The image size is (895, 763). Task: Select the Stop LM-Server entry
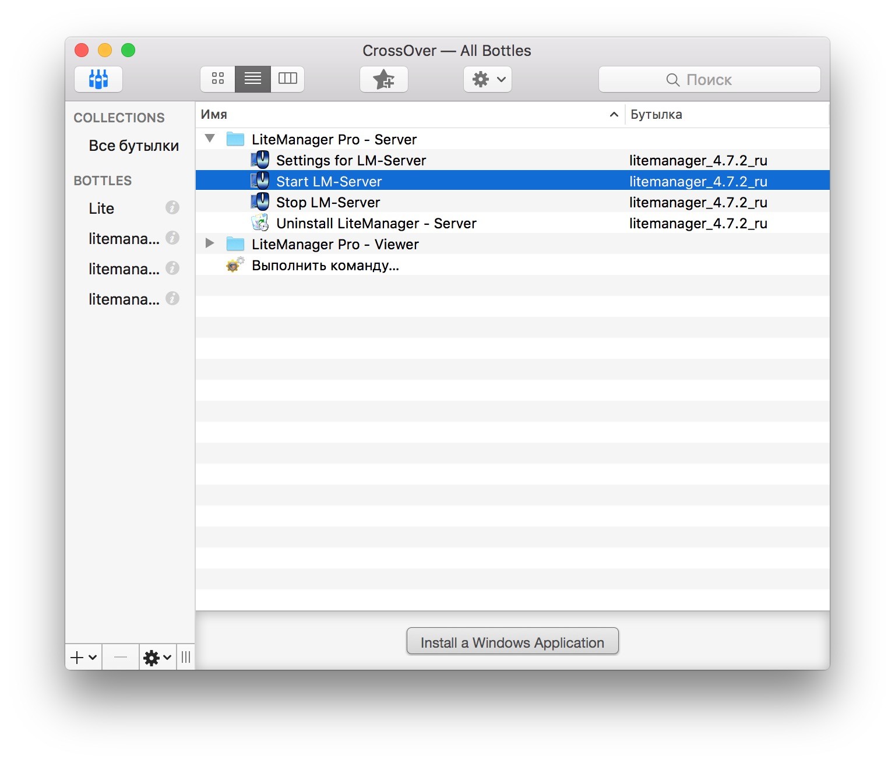click(x=328, y=202)
